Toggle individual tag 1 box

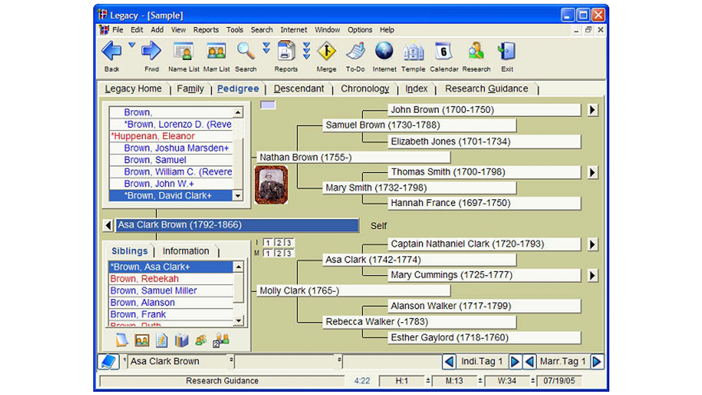tap(267, 242)
